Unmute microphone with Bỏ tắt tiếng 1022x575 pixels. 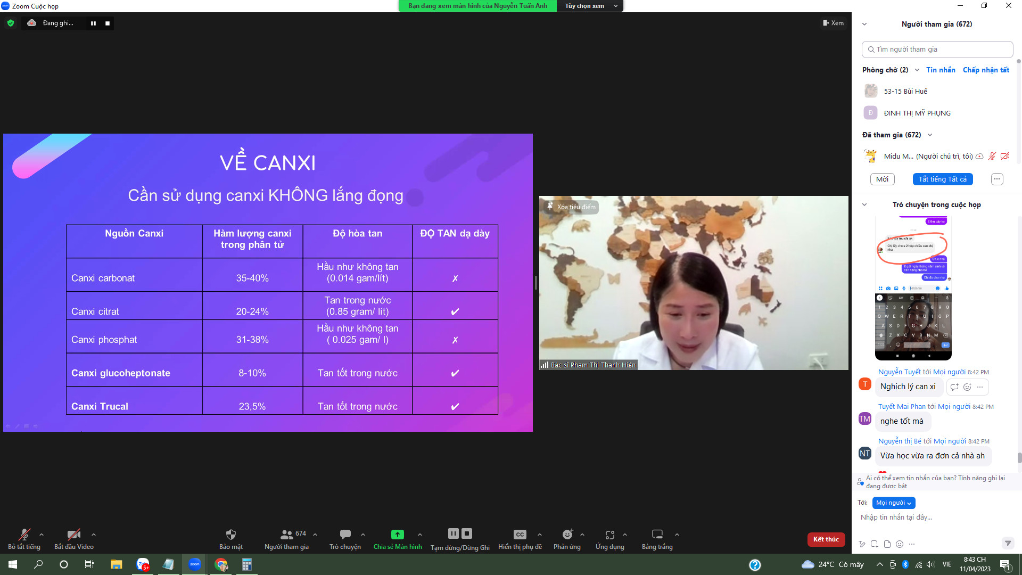tap(24, 535)
